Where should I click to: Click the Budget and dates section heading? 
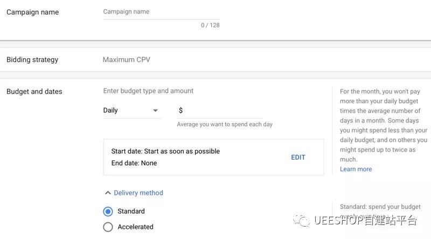[x=34, y=92]
